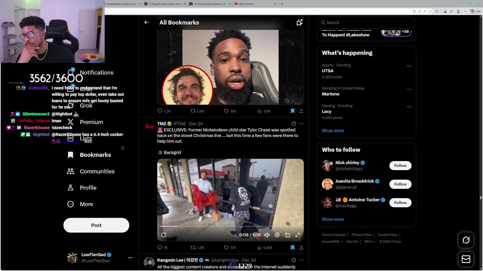Replay the TMZ video with the replay icon
The width and height of the screenshot is (483, 271).
tap(163, 235)
